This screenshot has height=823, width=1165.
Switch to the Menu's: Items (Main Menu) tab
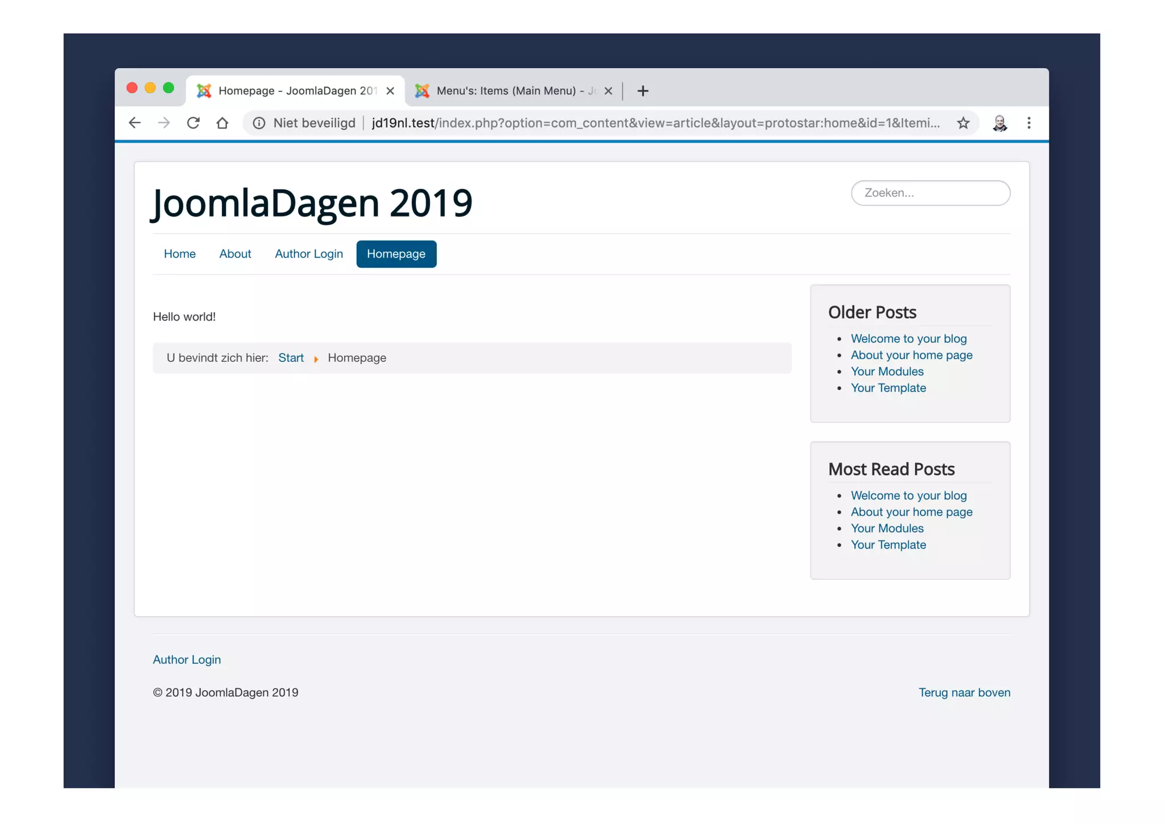(513, 91)
